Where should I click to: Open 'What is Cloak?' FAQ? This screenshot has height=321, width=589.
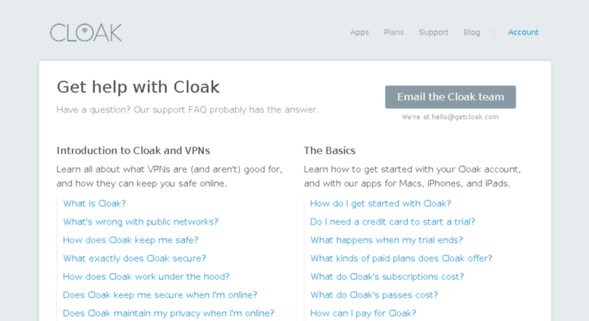[94, 203]
